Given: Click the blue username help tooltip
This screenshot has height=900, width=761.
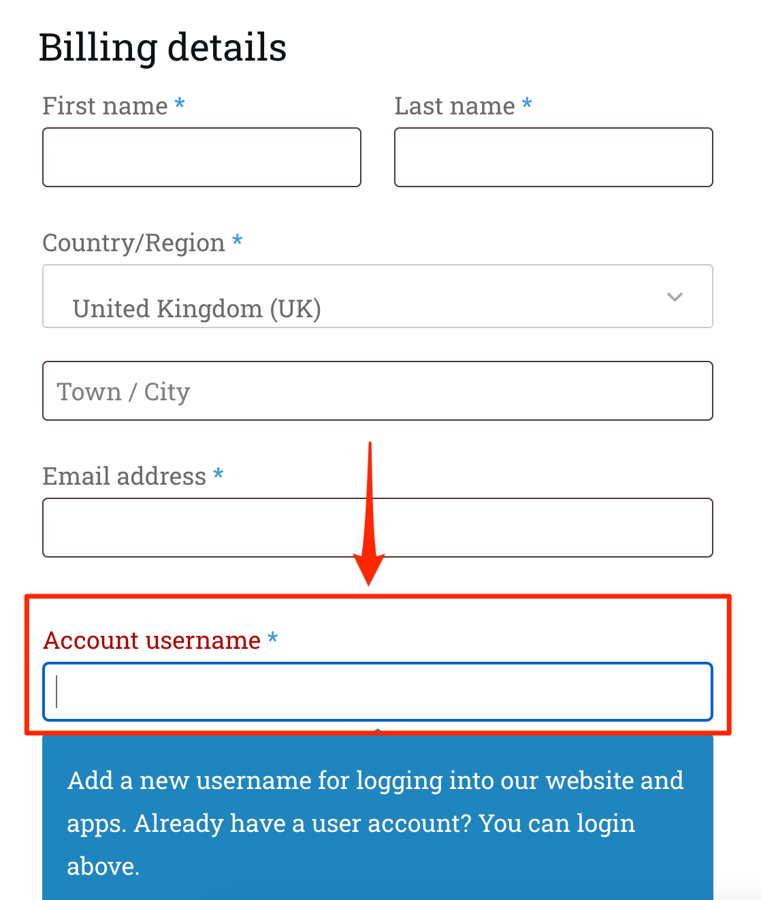Looking at the screenshot, I should coord(377,822).
